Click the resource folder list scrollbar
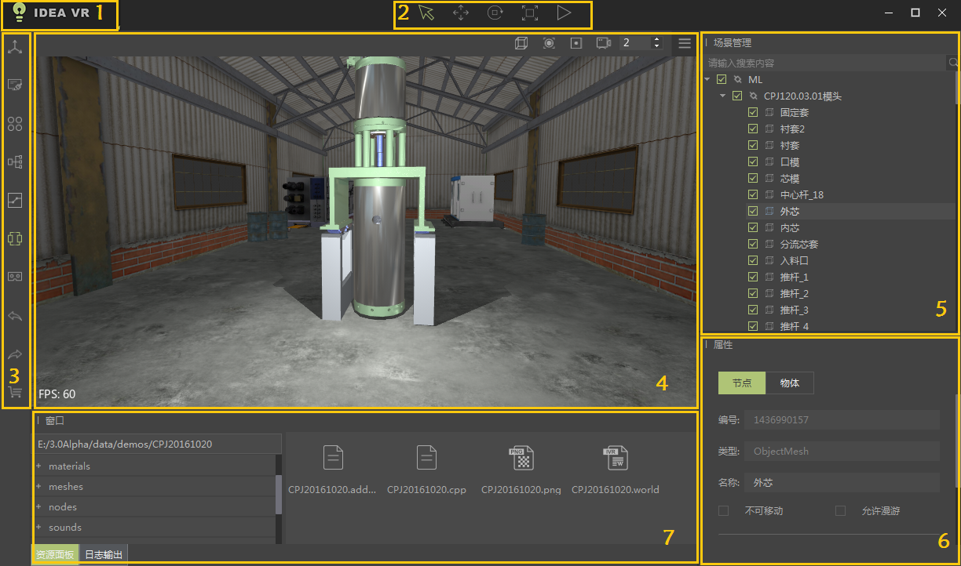This screenshot has width=961, height=566. 278,495
